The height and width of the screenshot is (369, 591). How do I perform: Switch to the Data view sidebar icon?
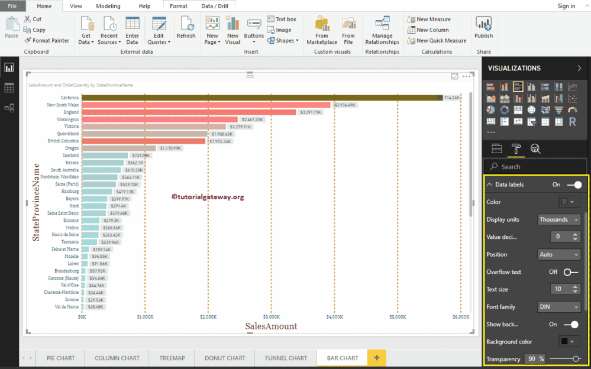(x=9, y=86)
